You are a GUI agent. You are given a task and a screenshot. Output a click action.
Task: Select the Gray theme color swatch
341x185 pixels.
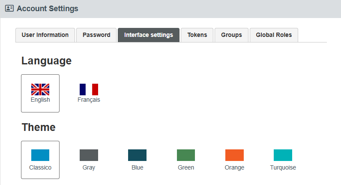click(89, 155)
